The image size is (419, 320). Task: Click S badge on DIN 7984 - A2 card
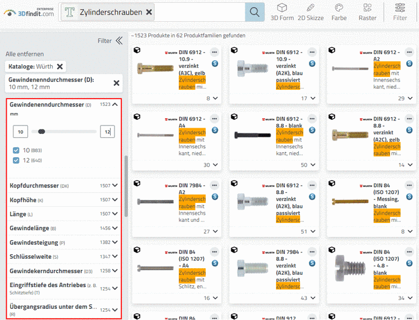pos(215,197)
